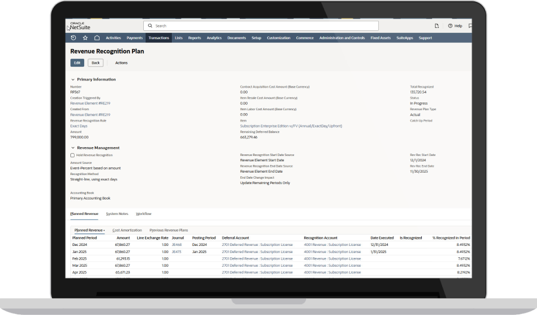
Task: Click the Oracle NetSuite logo
Action: coord(80,26)
